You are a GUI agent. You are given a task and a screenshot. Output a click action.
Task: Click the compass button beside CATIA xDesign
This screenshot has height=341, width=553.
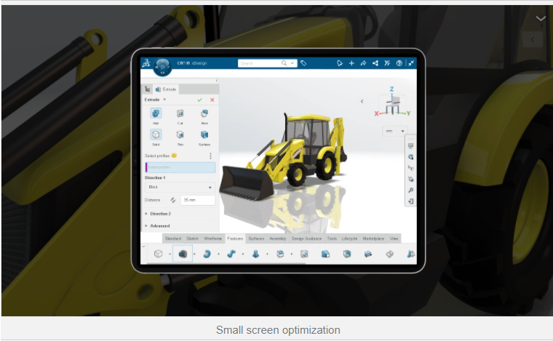click(x=162, y=65)
